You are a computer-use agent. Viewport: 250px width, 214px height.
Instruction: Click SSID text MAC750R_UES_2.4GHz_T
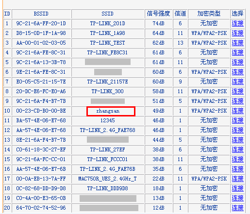108,179
